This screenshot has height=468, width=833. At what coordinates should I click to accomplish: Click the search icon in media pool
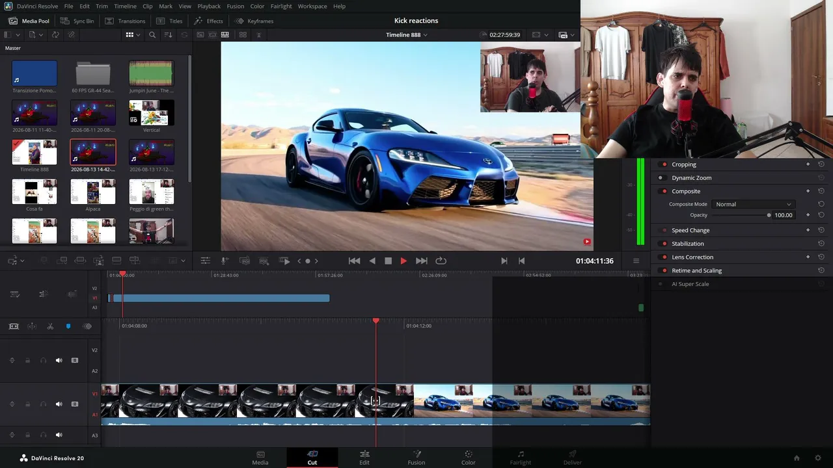pyautogui.click(x=152, y=34)
